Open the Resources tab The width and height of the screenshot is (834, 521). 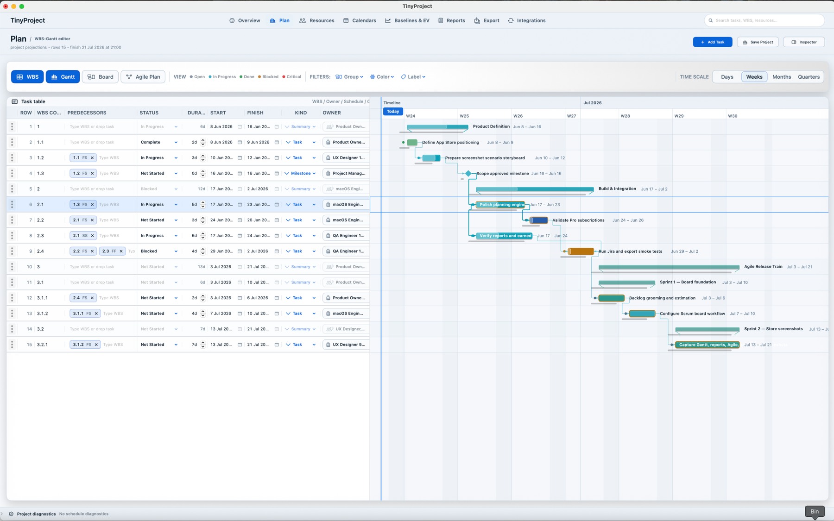(x=317, y=20)
